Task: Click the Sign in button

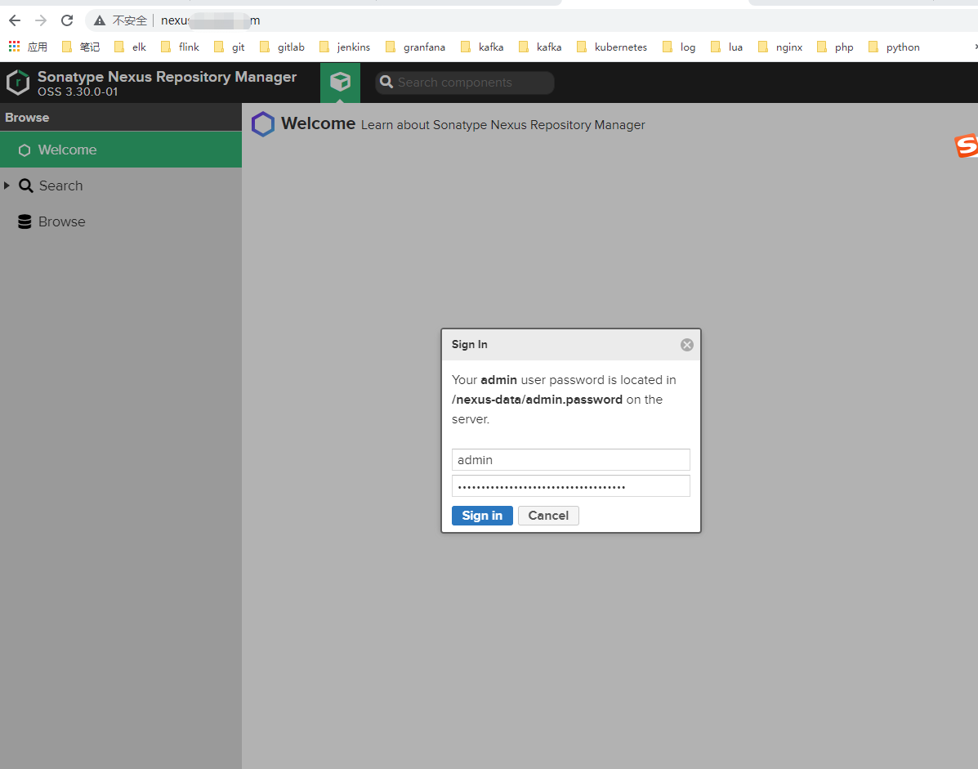Action: tap(482, 515)
